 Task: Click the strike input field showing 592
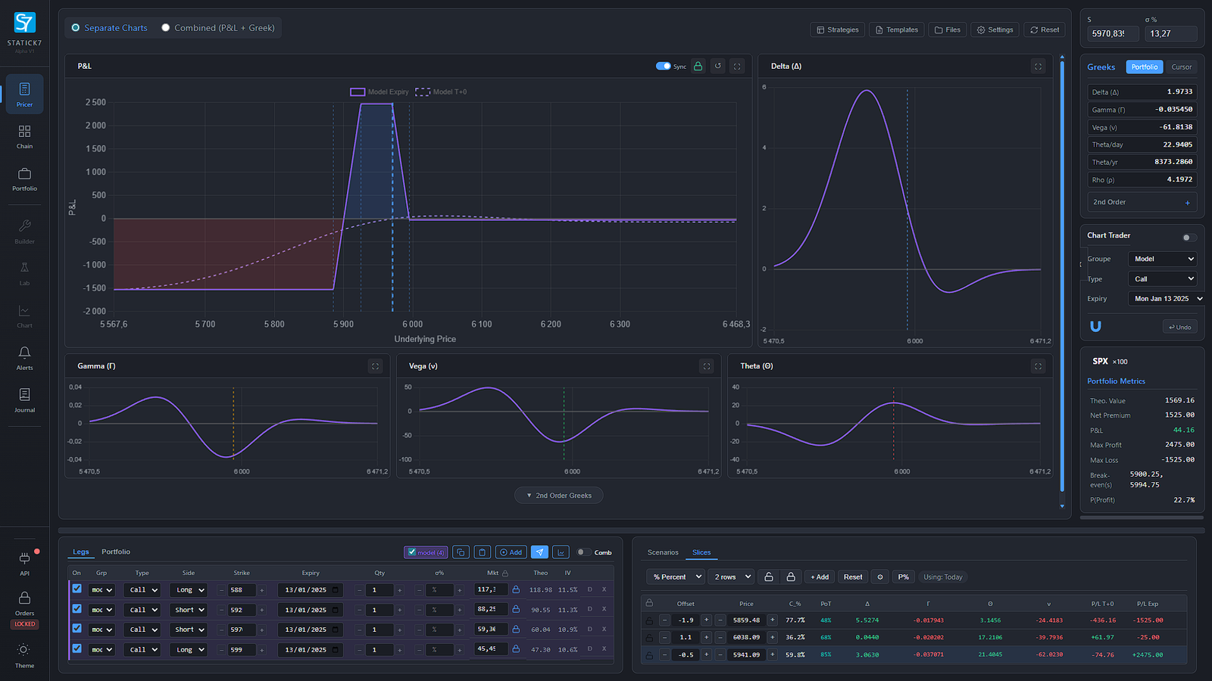pyautogui.click(x=241, y=610)
